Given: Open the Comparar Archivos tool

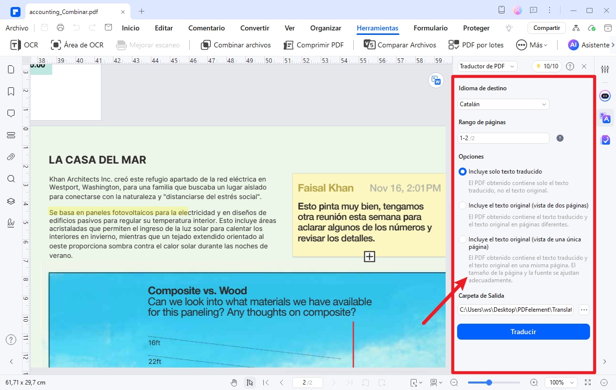Looking at the screenshot, I should (400, 45).
